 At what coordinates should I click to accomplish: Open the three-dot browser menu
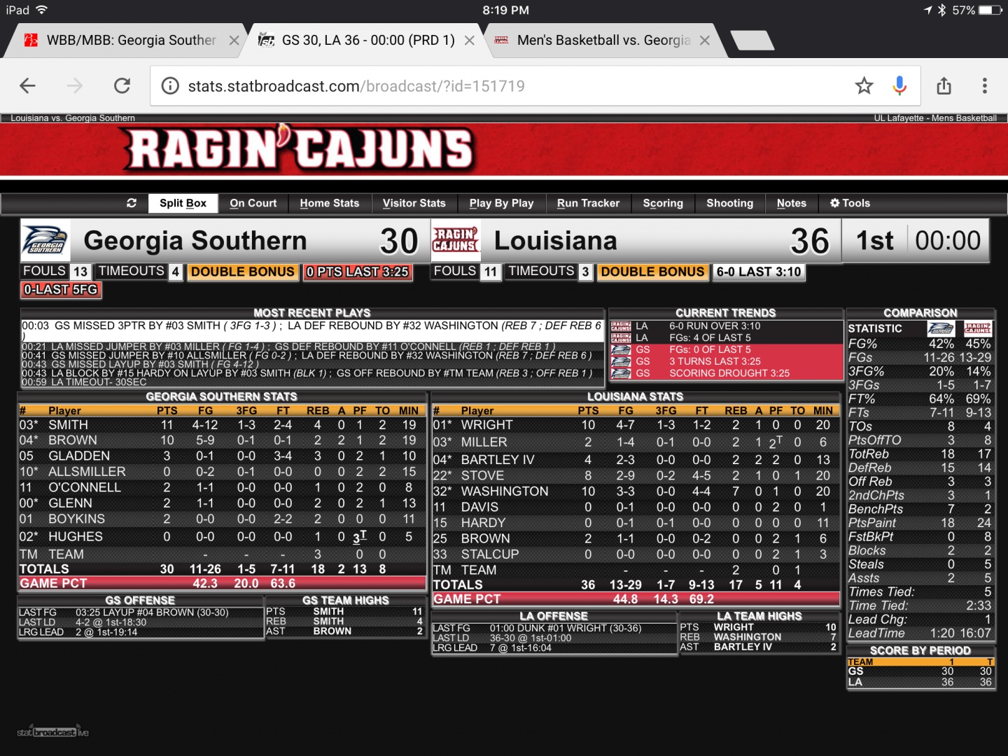coord(984,86)
